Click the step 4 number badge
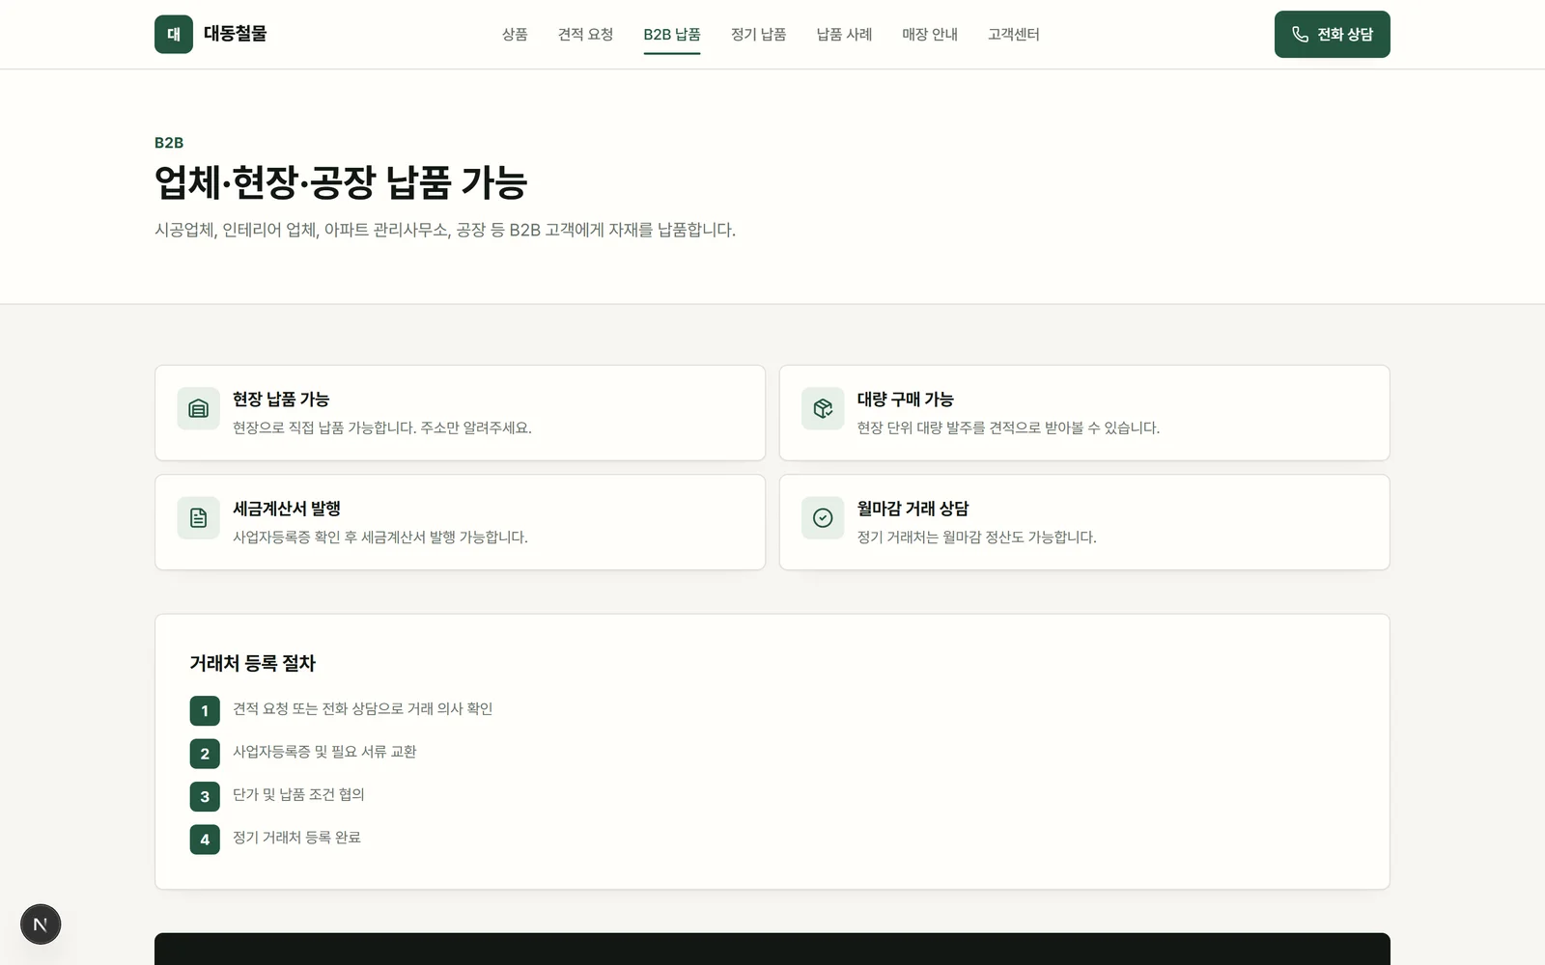This screenshot has width=1545, height=965. tap(205, 840)
